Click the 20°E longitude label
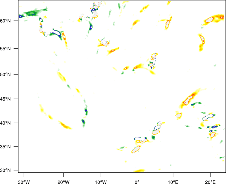 tap(210, 182)
